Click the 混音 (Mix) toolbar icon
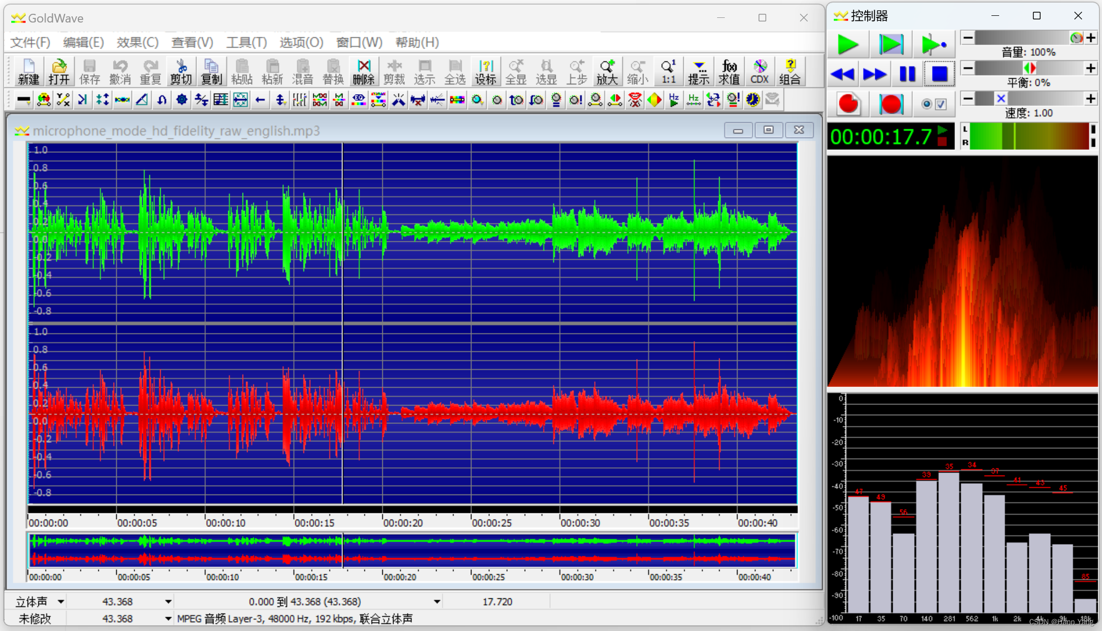 point(302,72)
